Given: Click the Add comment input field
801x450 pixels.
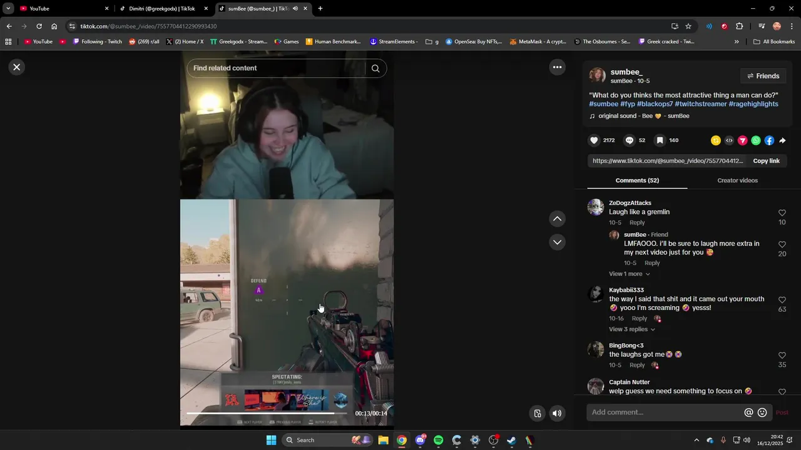Looking at the screenshot, I should tap(665, 412).
